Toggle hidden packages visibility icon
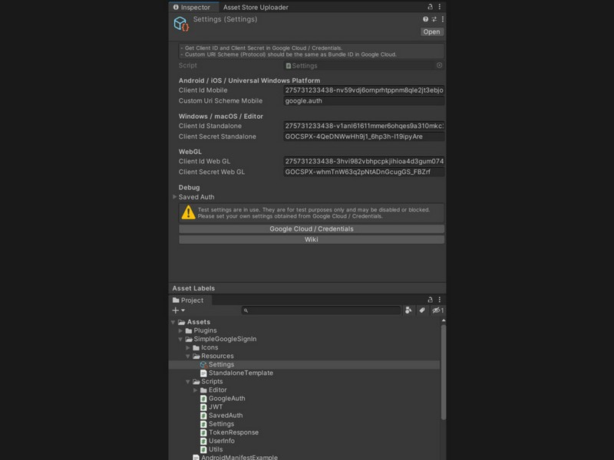Screen dimensions: 614x460 coord(437,310)
